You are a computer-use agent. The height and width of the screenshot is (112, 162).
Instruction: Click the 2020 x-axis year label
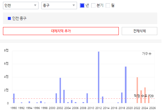coord(129,108)
